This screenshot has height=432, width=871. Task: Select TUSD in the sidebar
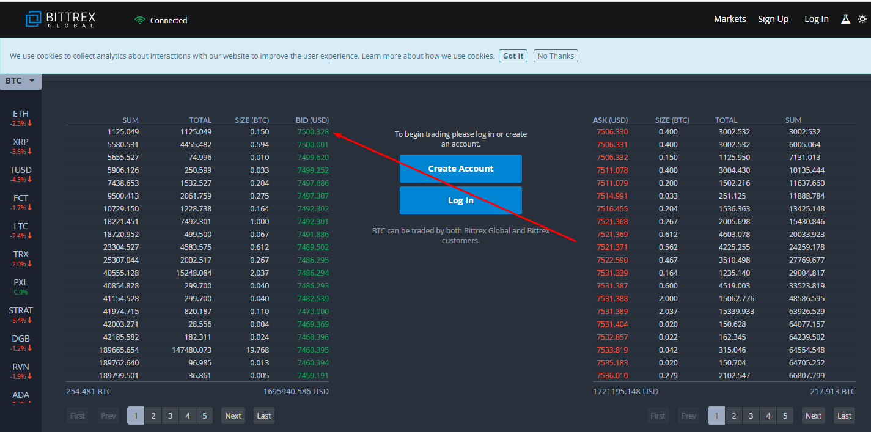[21, 174]
